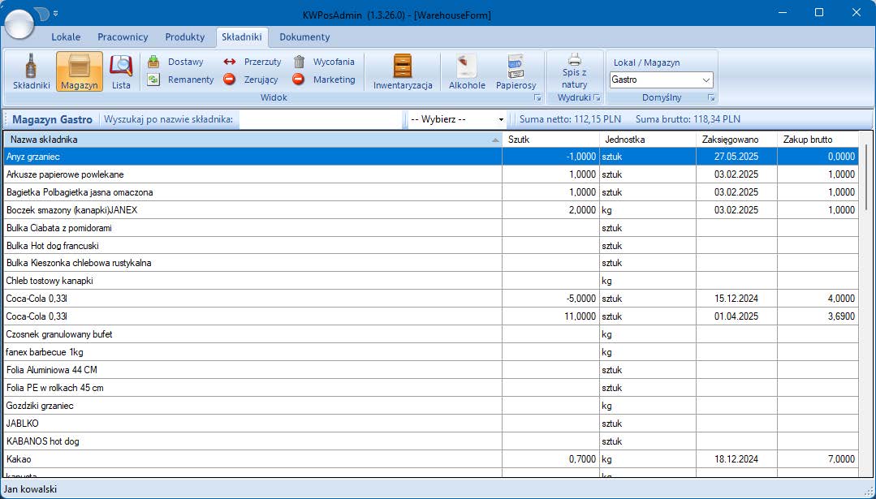
Task: Select the Kakao row in the table
Action: (x=252, y=459)
